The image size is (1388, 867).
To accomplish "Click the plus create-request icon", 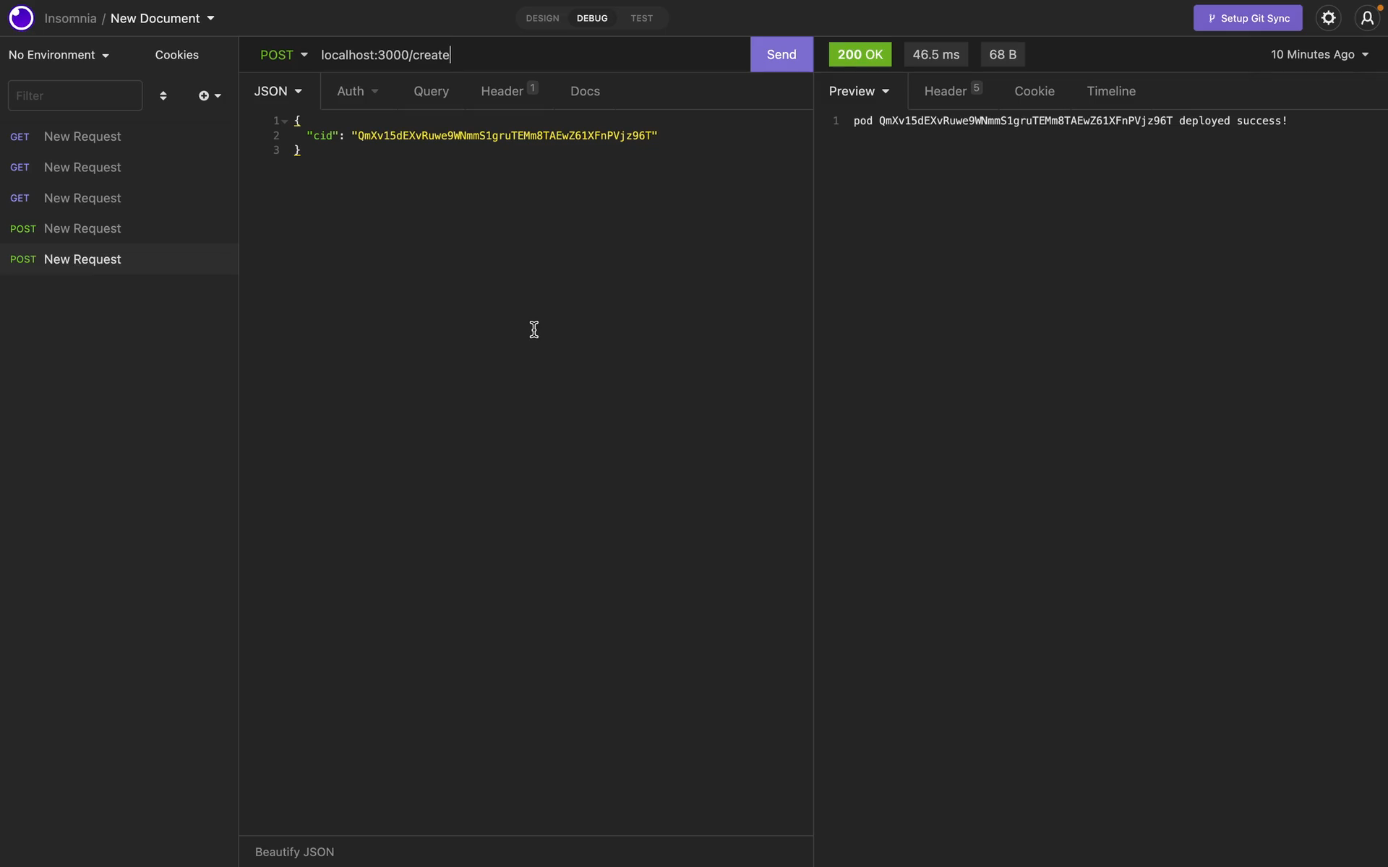I will point(210,95).
